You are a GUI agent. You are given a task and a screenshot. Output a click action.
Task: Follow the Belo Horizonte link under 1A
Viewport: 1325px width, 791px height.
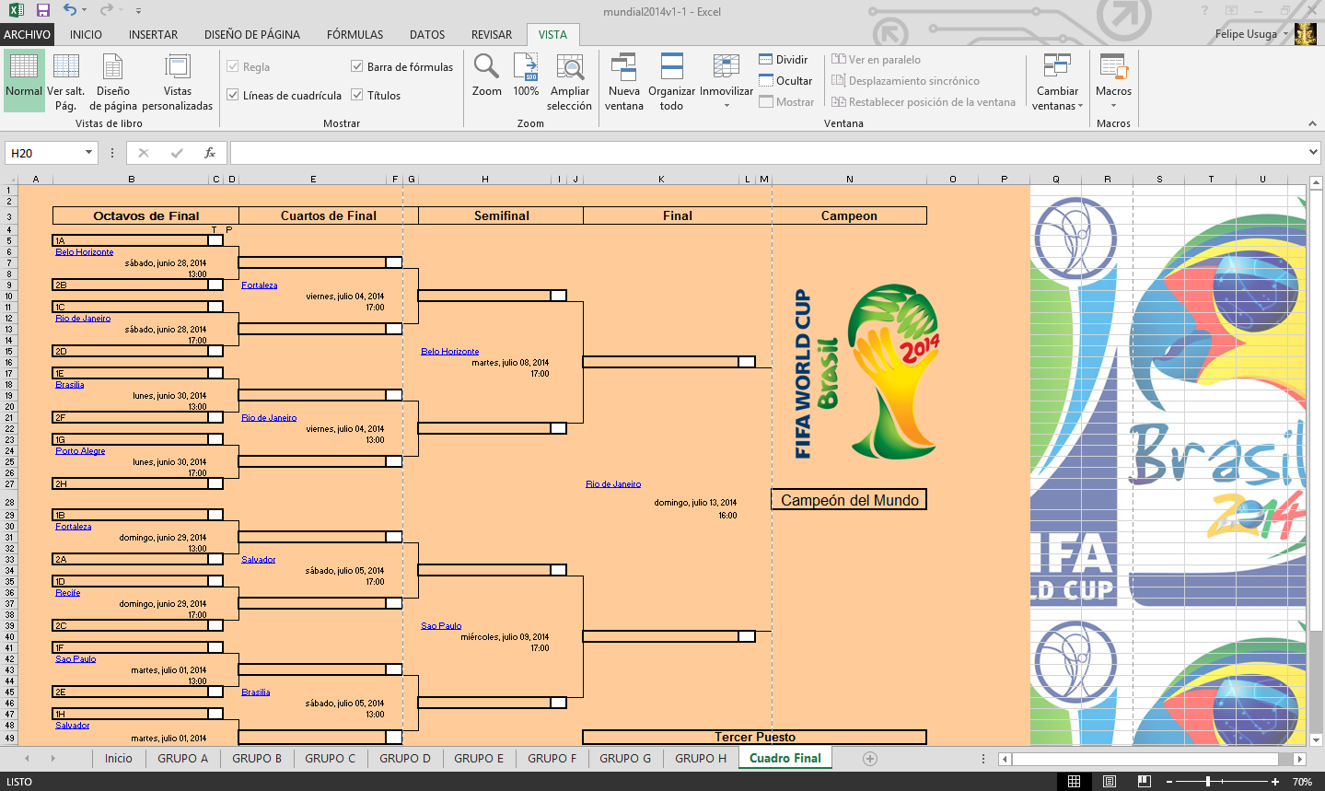tap(85, 251)
